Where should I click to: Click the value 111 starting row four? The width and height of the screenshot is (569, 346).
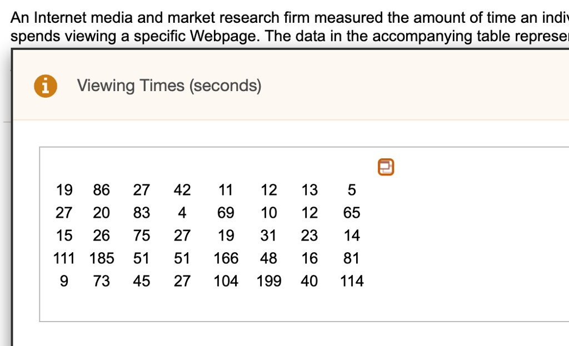pos(64,258)
